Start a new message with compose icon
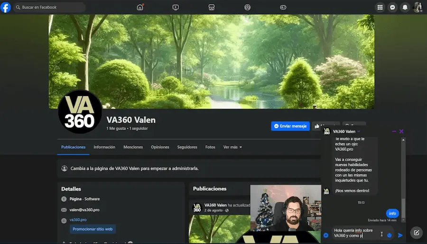The image size is (427, 244). 416,232
